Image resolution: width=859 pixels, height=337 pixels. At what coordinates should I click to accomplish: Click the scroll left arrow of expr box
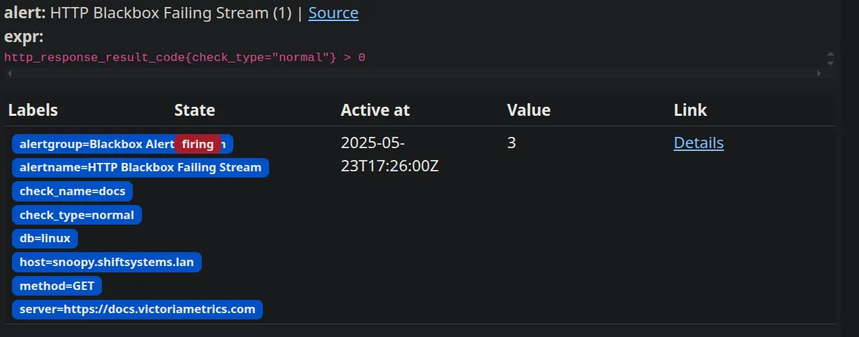[x=9, y=73]
